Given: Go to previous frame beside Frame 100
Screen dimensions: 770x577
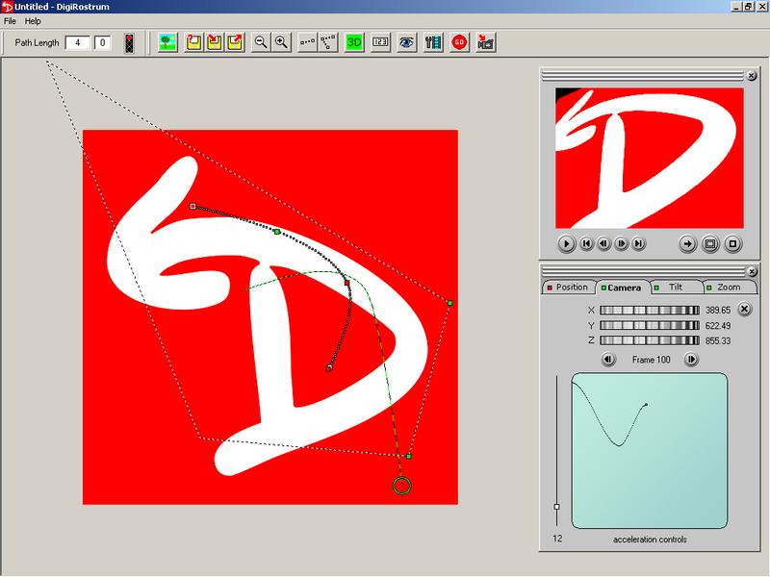Looking at the screenshot, I should click(608, 359).
